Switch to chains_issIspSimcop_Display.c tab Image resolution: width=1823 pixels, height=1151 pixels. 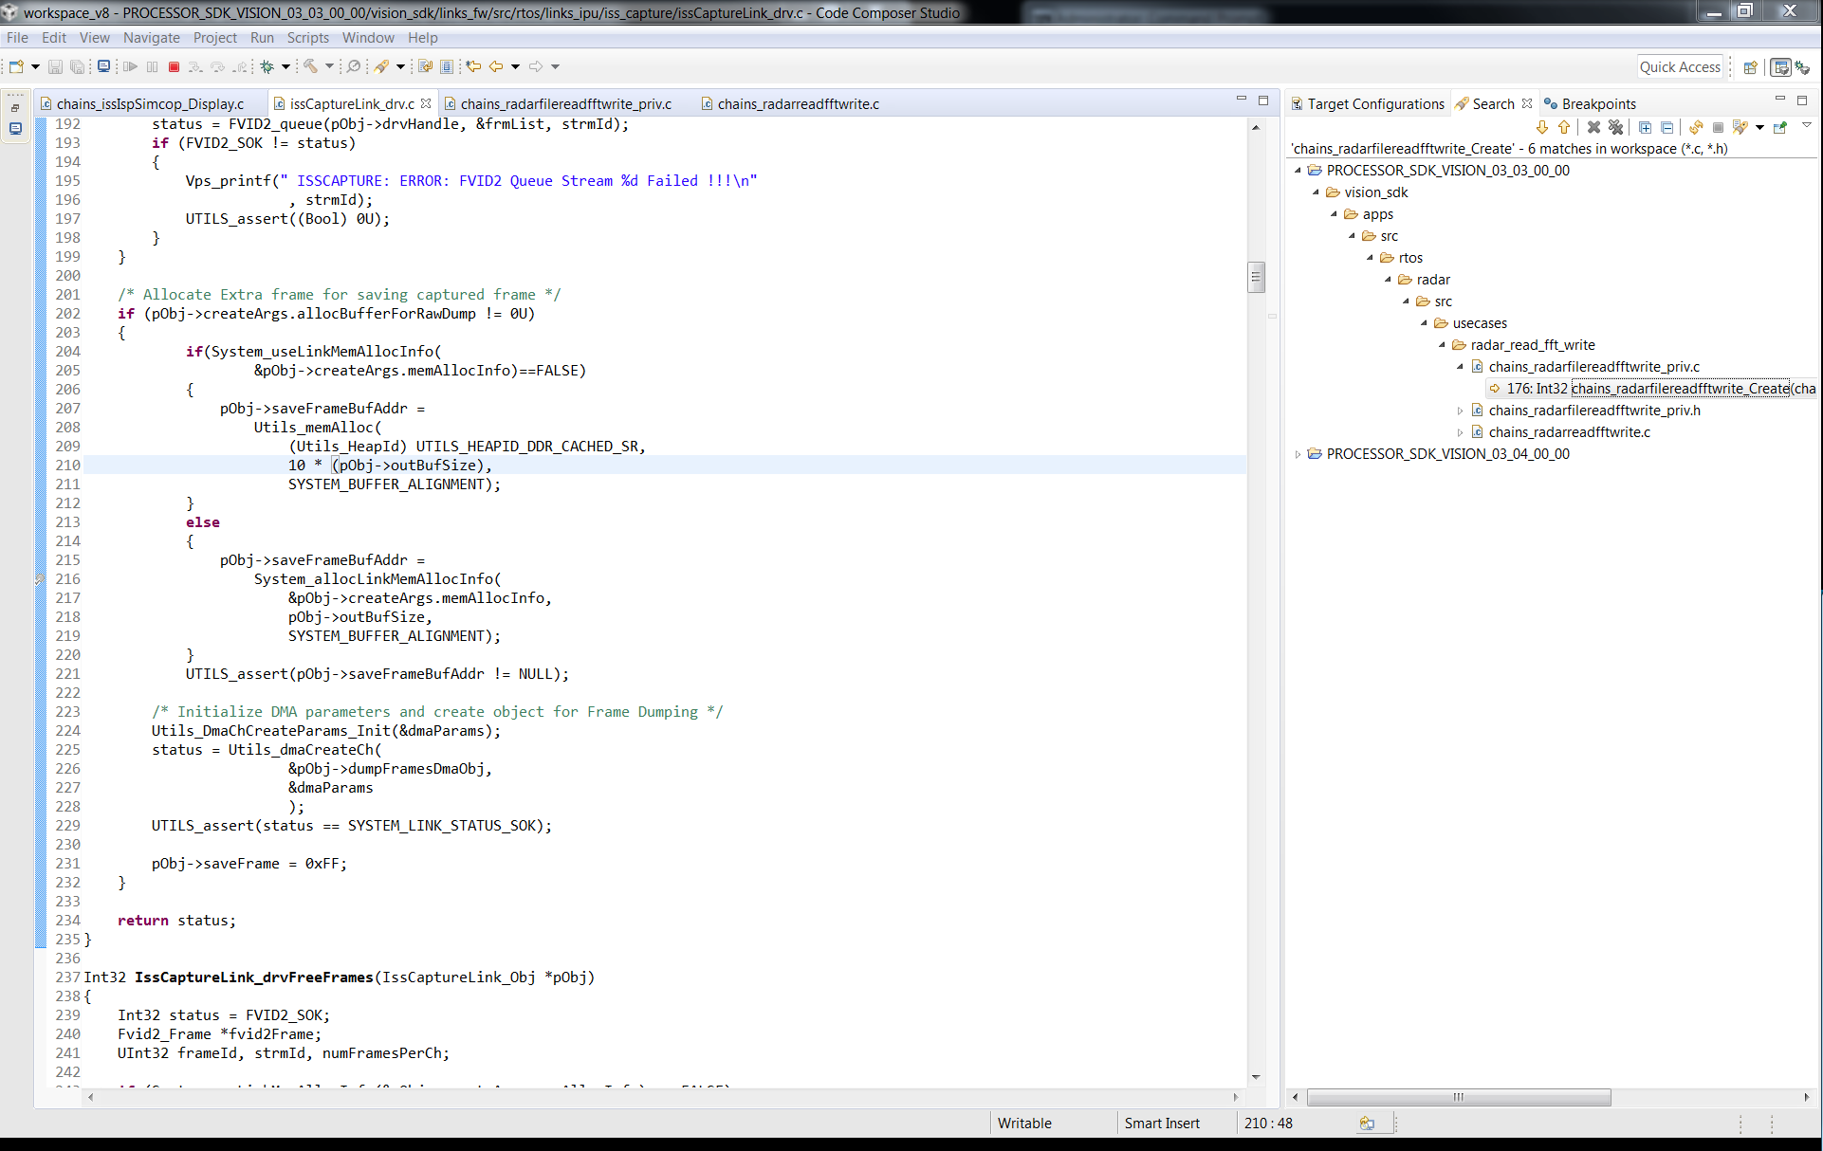pyautogui.click(x=150, y=103)
